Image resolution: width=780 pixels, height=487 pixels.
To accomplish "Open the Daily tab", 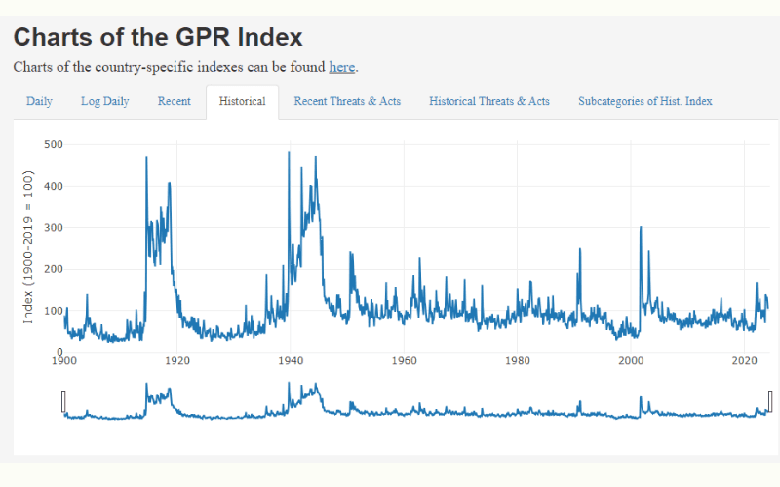I will click(39, 102).
